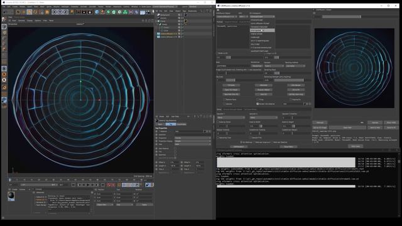Screen dimensions: 402x226
Task: Open the File menu in Cinema 4D
Action: [4, 7]
